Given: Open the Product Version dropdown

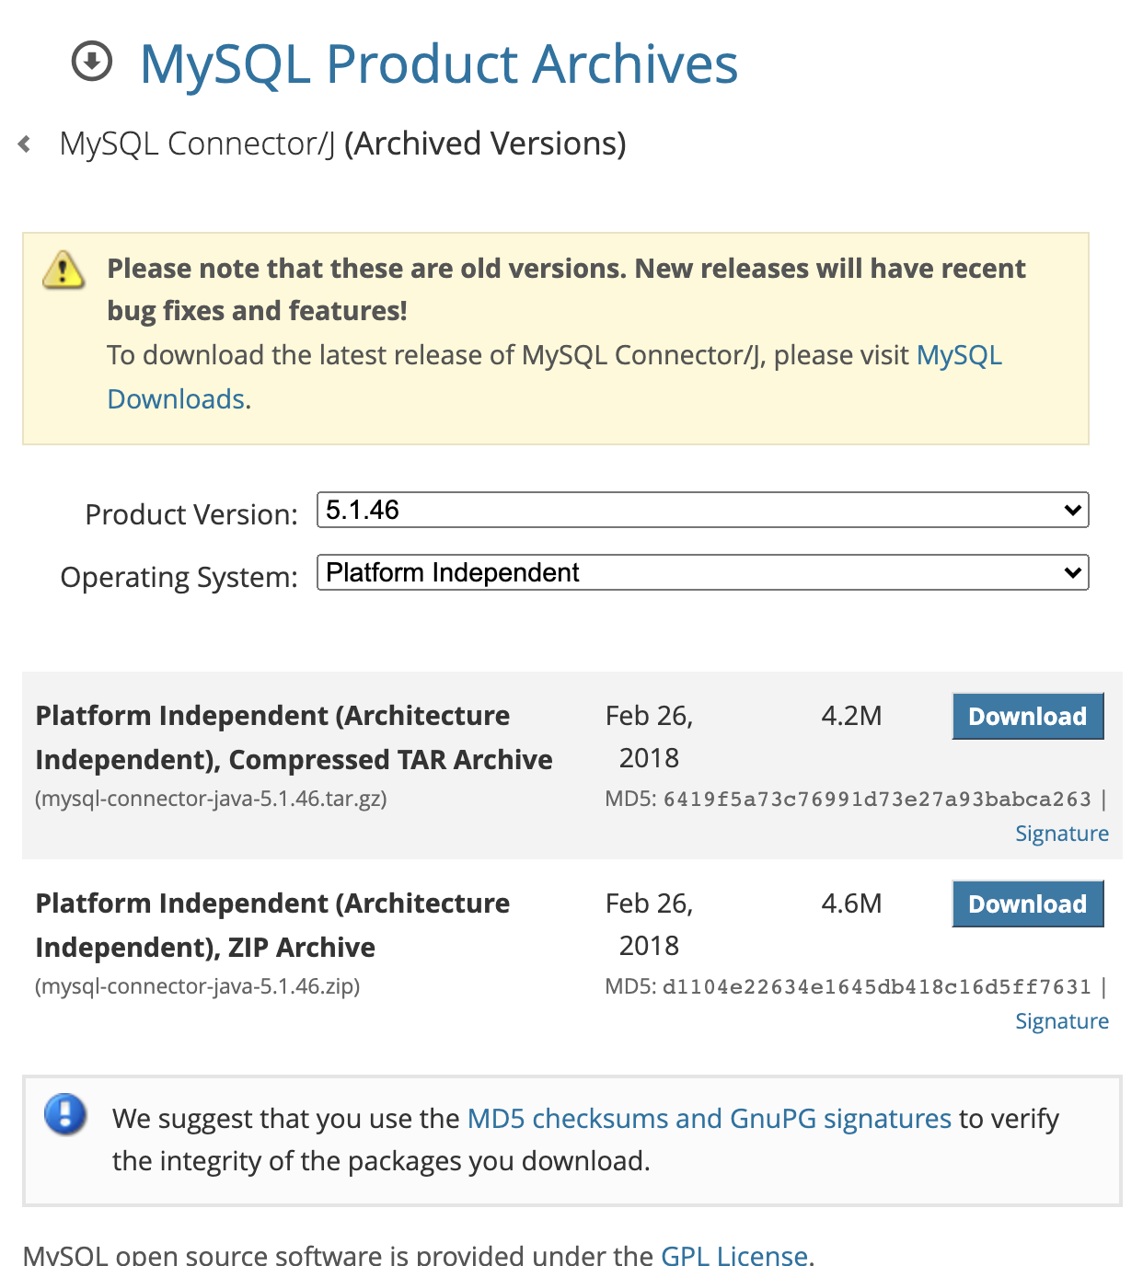Looking at the screenshot, I should [x=702, y=510].
